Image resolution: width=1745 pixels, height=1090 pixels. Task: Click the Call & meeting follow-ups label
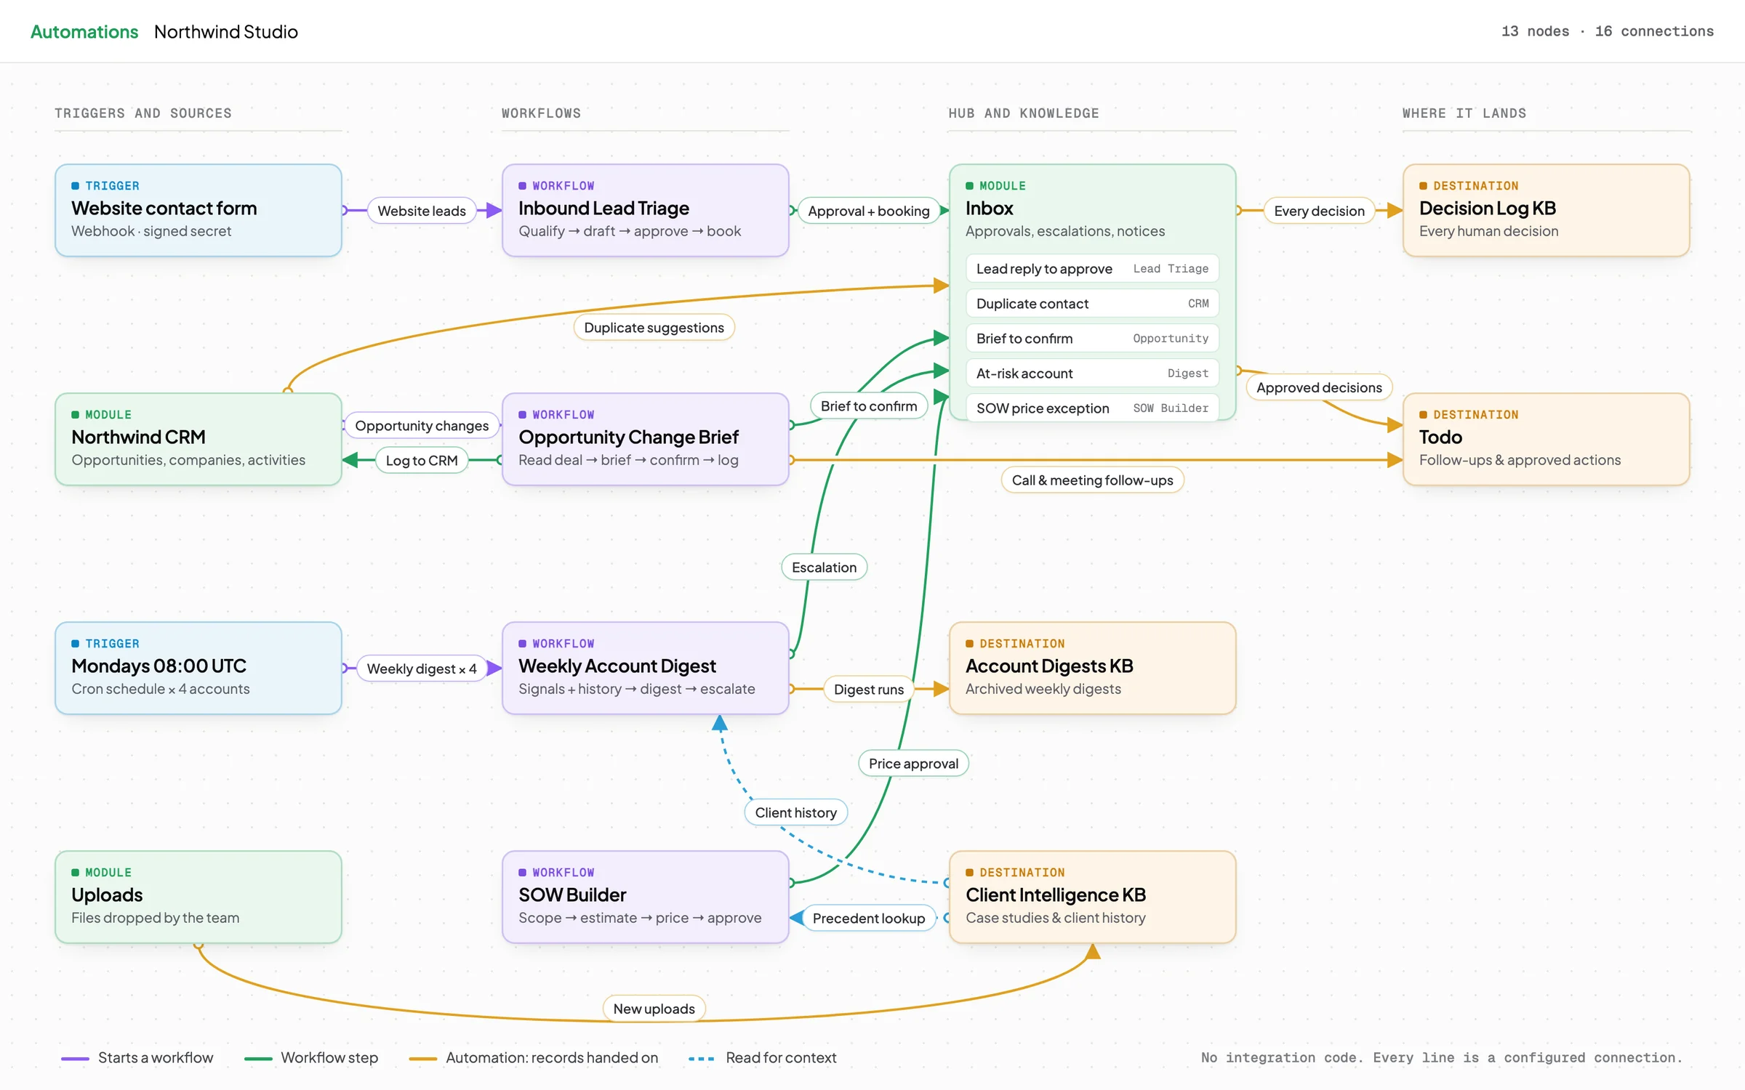[1093, 480]
